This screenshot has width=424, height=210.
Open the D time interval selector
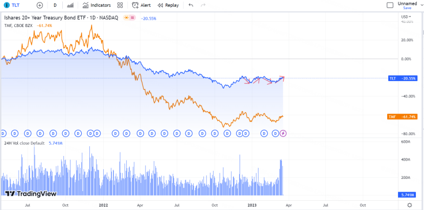(x=55, y=5)
